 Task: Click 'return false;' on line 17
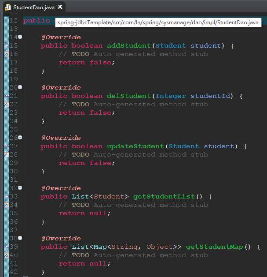(87, 62)
